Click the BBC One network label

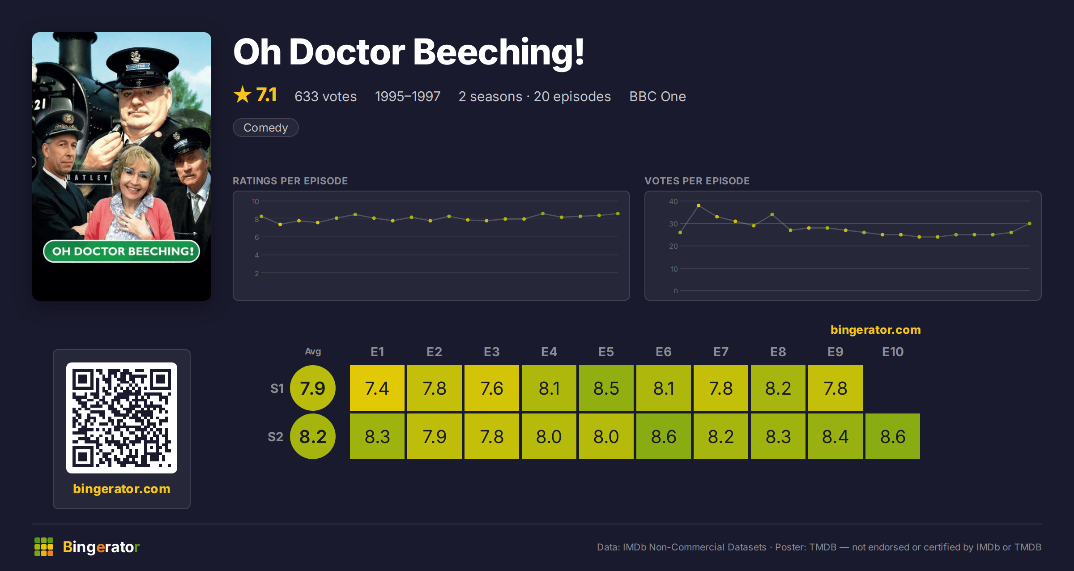(657, 96)
